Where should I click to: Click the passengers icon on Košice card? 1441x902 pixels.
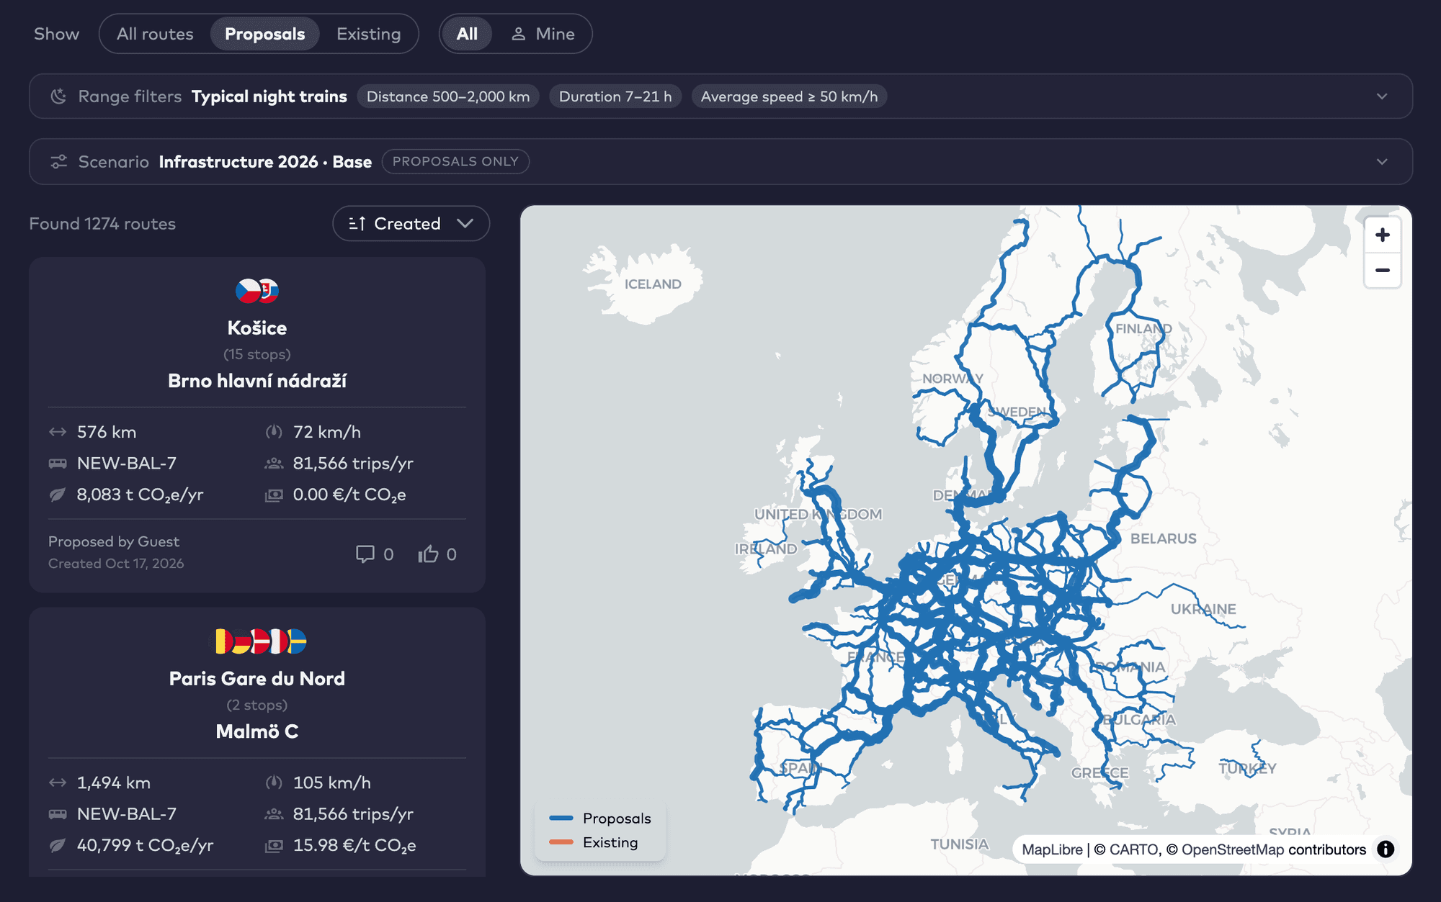coord(274,464)
